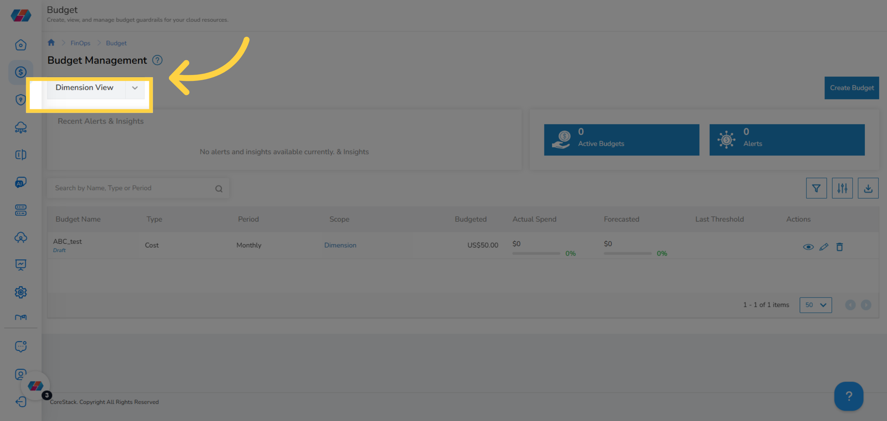Image resolution: width=887 pixels, height=421 pixels.
Task: Expand the feedback chat icon in sidebar
Action: pos(21,346)
